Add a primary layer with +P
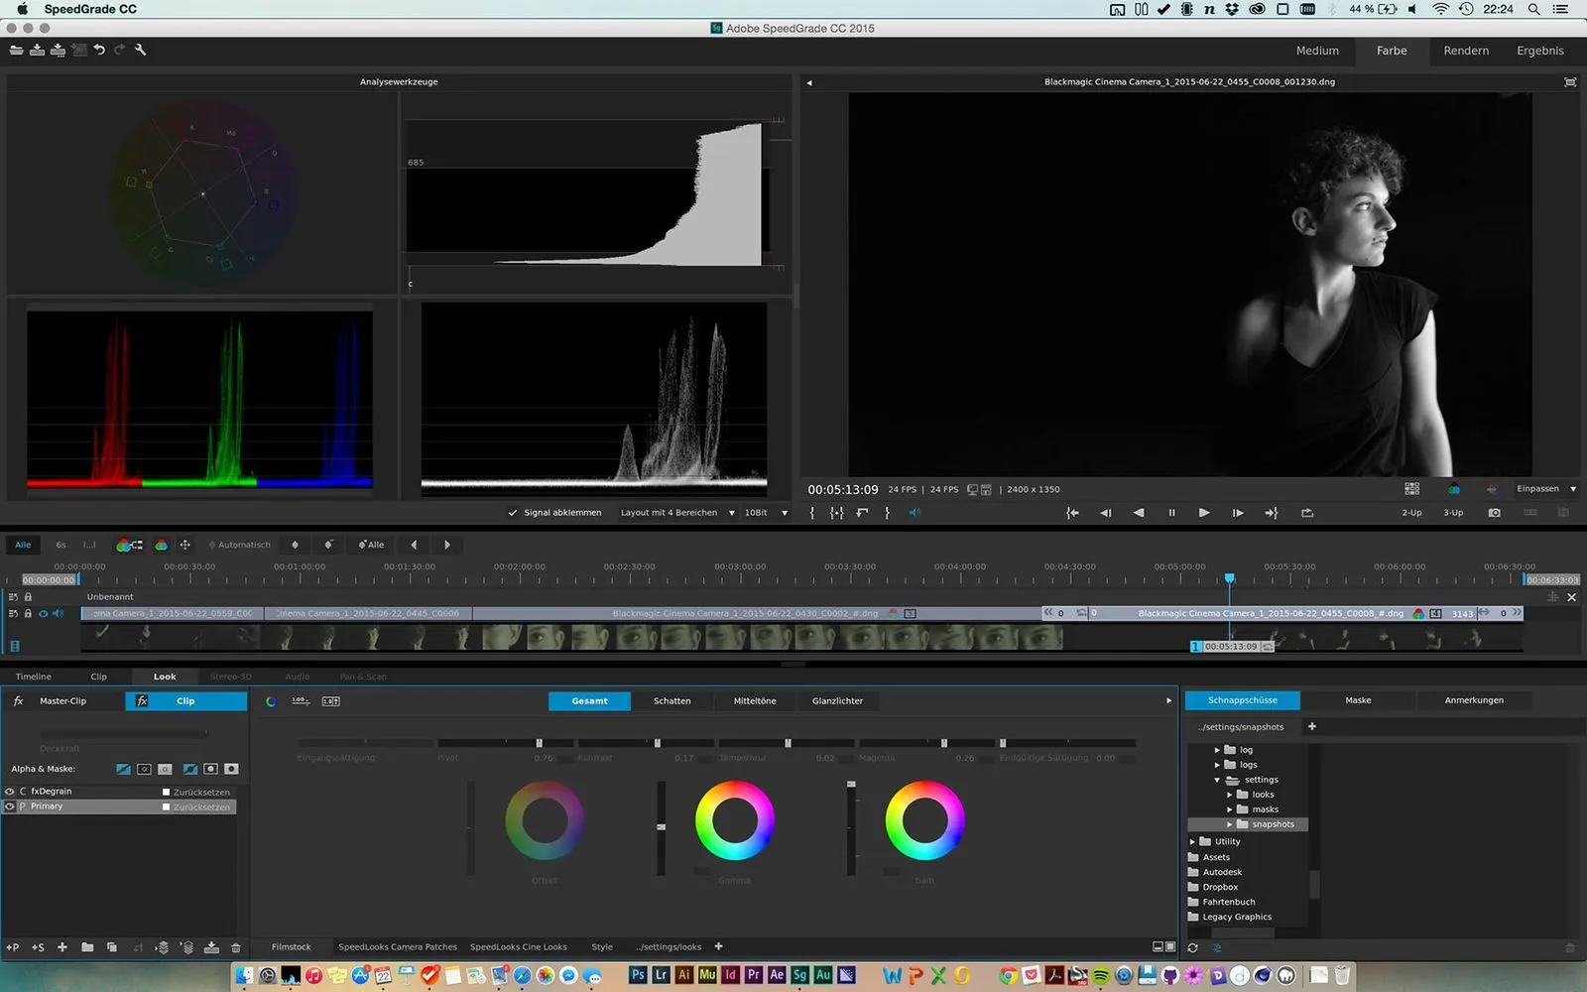This screenshot has width=1587, height=992. (13, 947)
